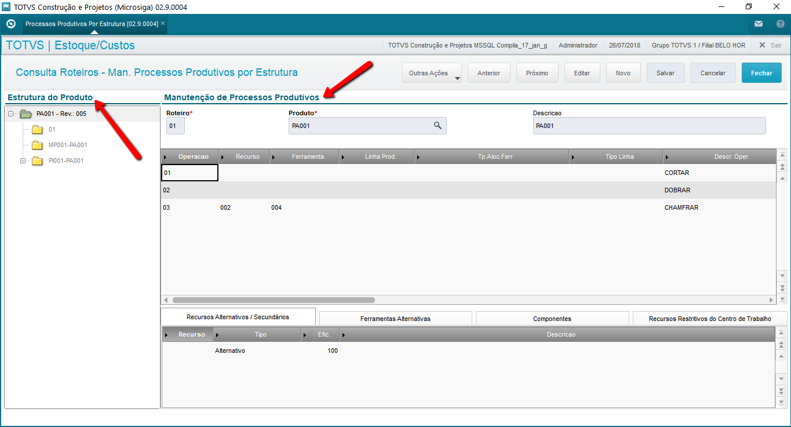Viewport: 791px width, 427px height.
Task: Open the Componentes tab
Action: click(x=552, y=319)
